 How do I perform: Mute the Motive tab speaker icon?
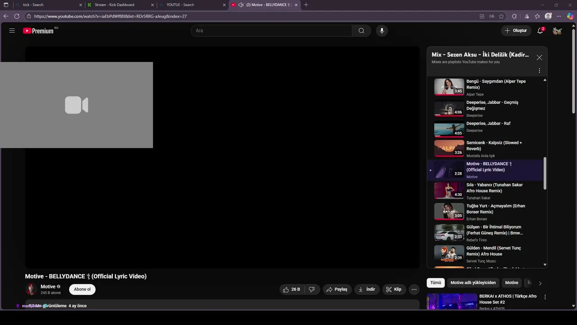pos(241,5)
